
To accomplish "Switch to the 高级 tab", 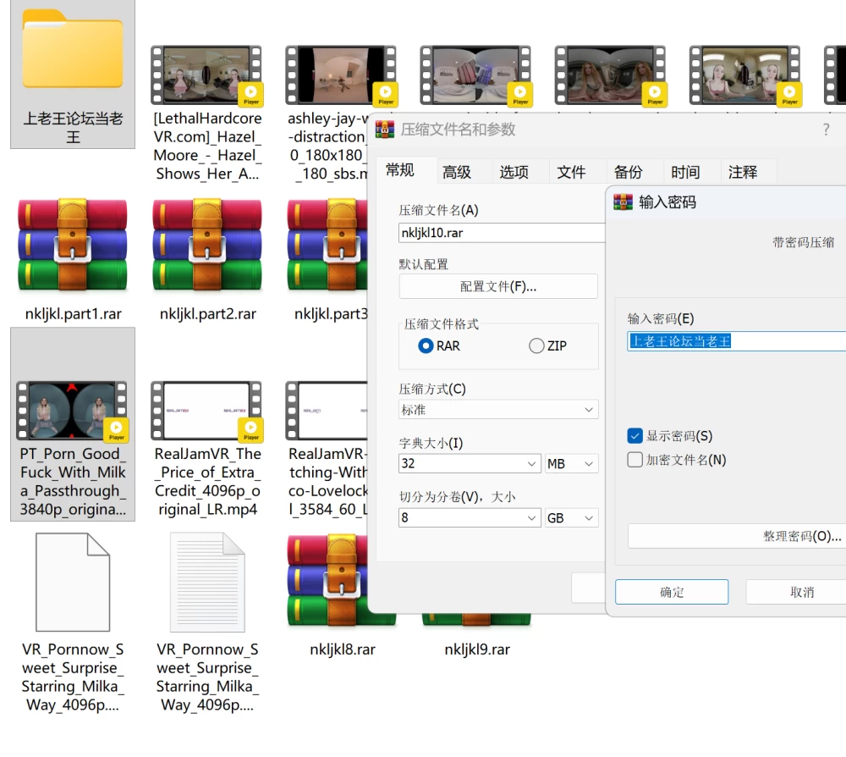I will point(457,172).
